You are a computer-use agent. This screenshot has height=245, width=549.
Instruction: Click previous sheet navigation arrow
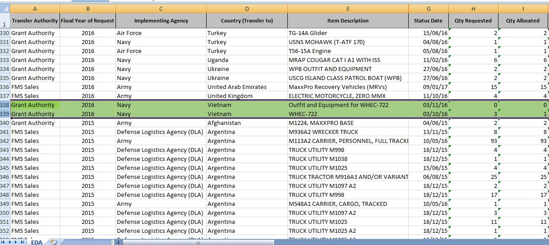pyautogui.click(x=10, y=242)
